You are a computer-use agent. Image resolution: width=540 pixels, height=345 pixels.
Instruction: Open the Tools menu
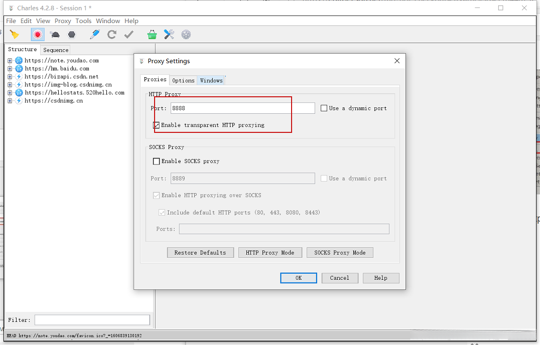click(83, 21)
